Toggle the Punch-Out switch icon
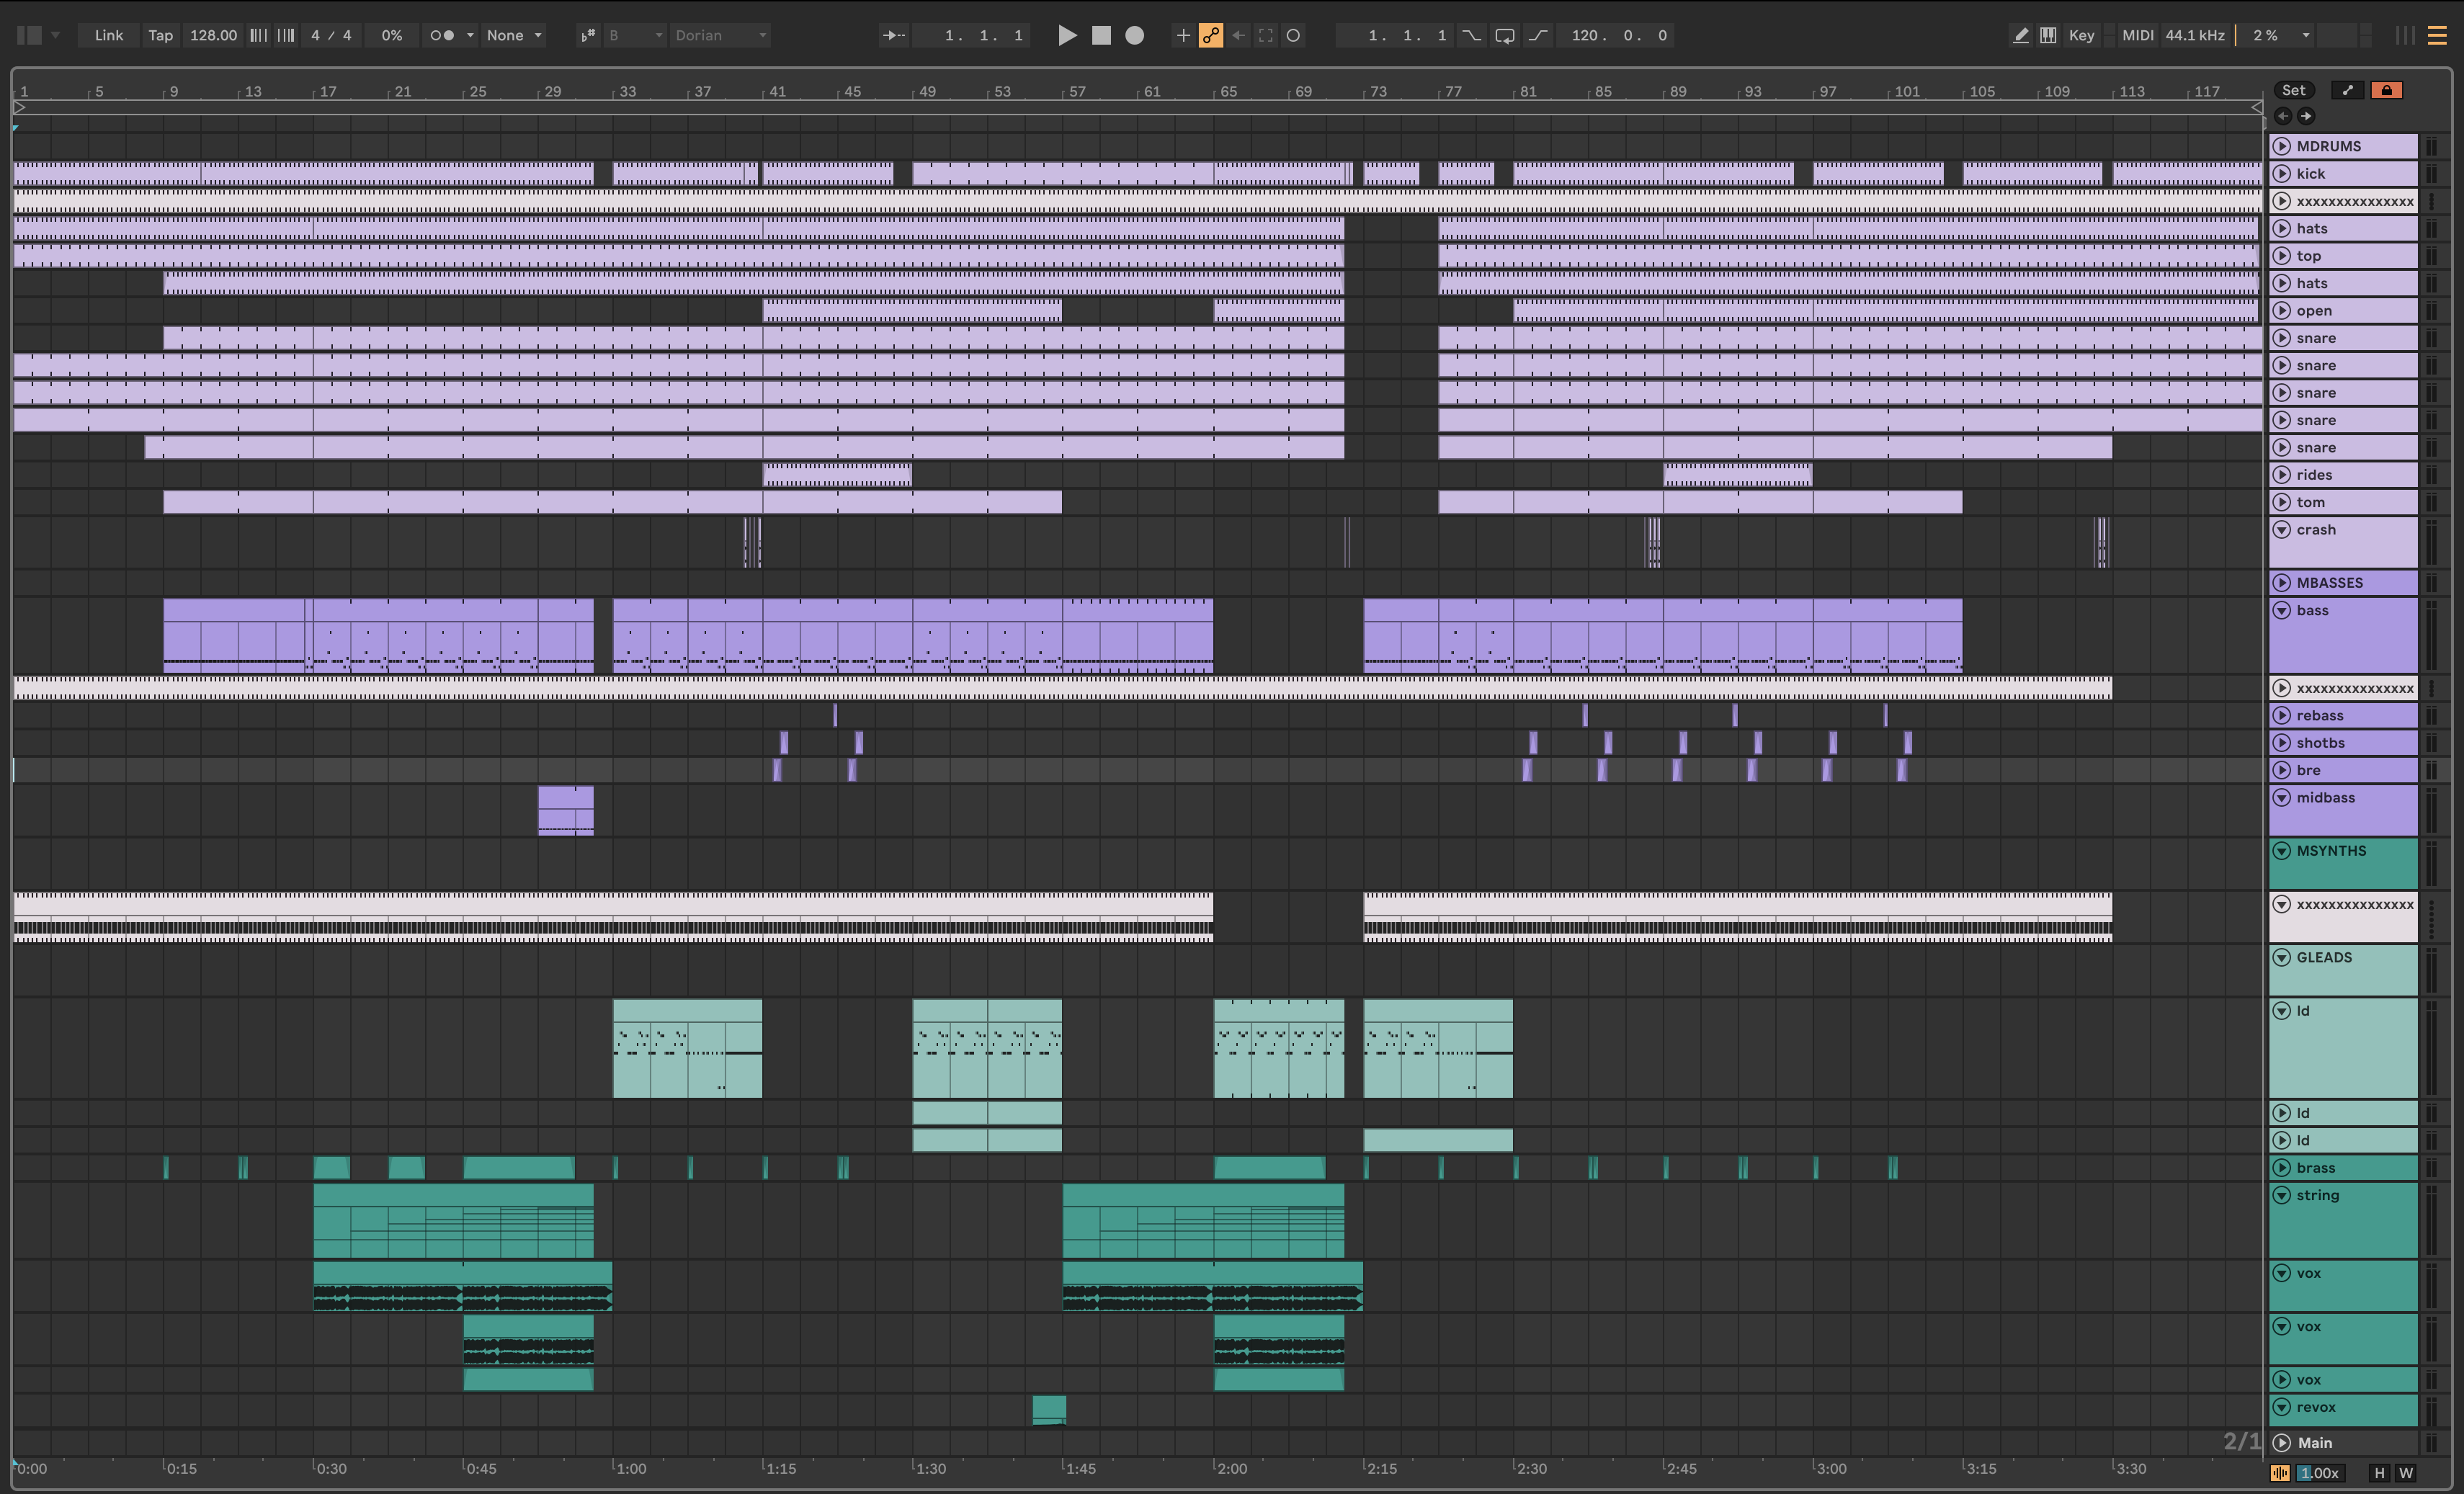The image size is (2464, 1494). pyautogui.click(x=1538, y=35)
